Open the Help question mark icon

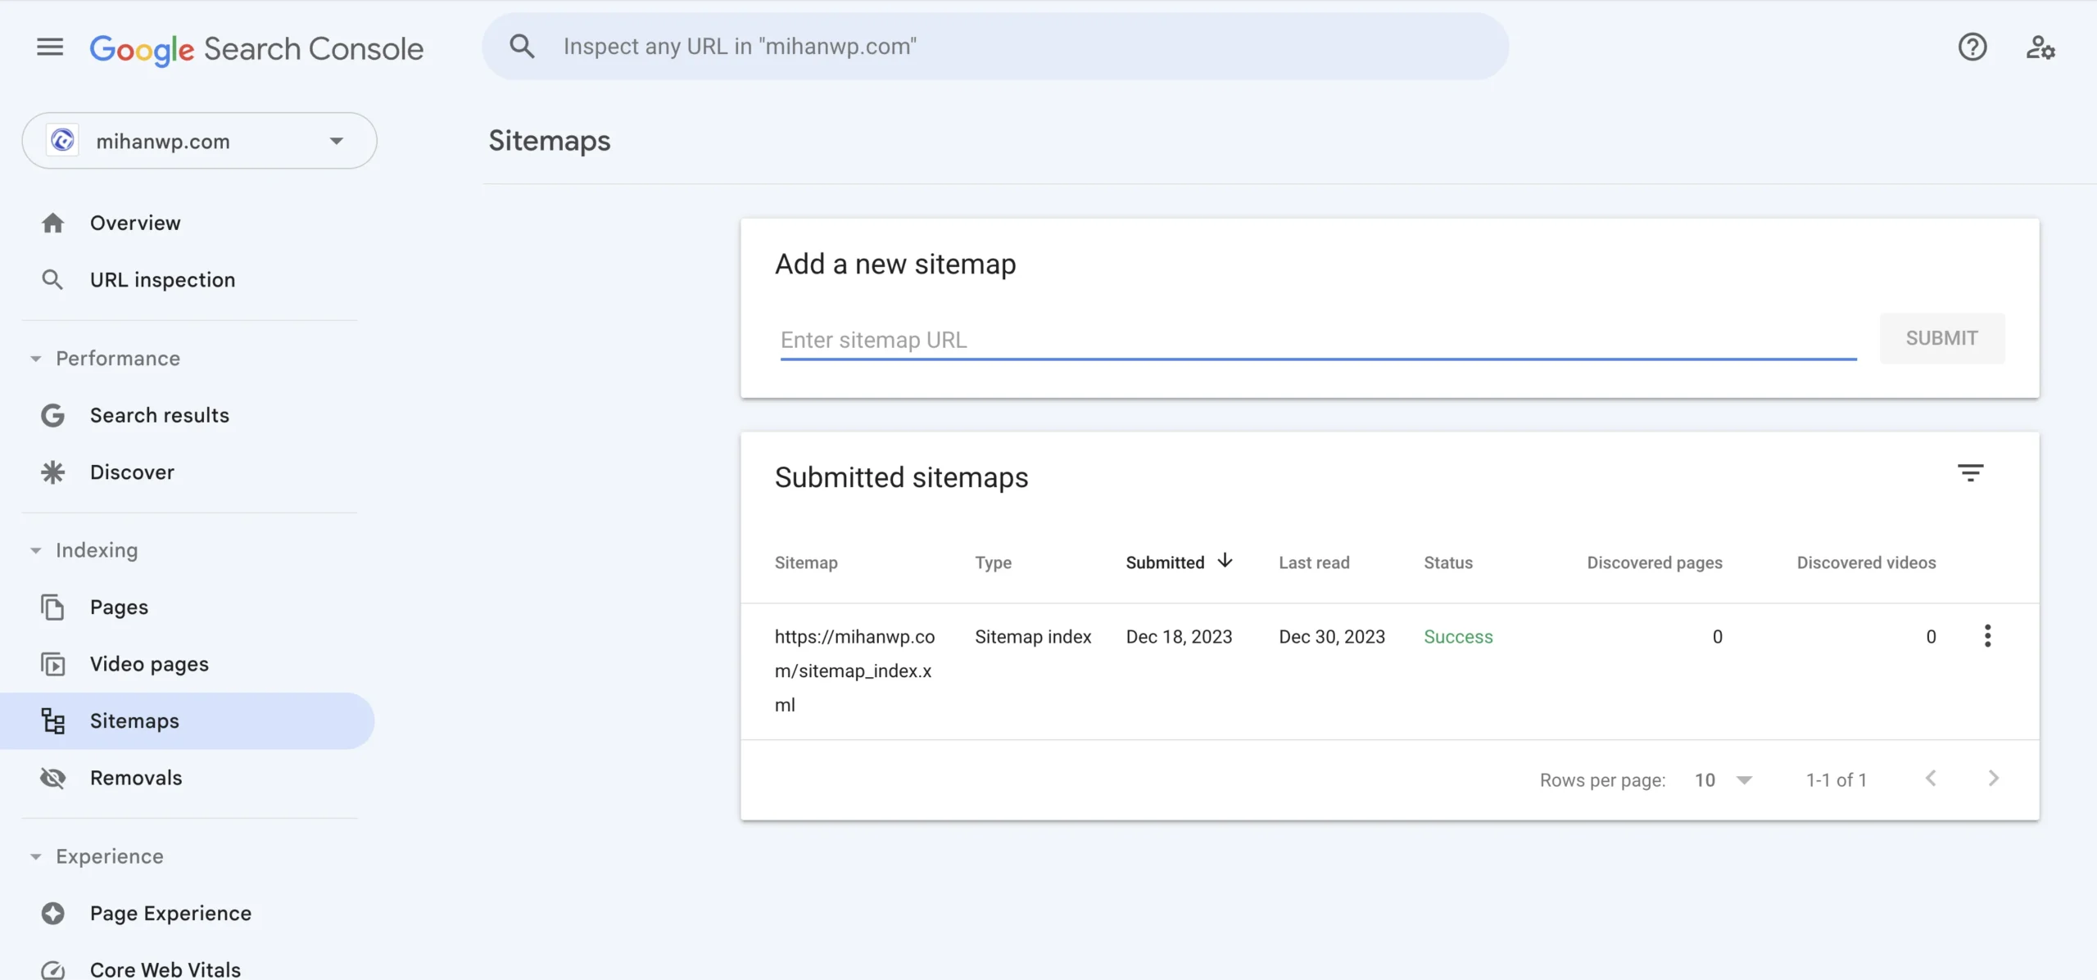tap(1972, 47)
